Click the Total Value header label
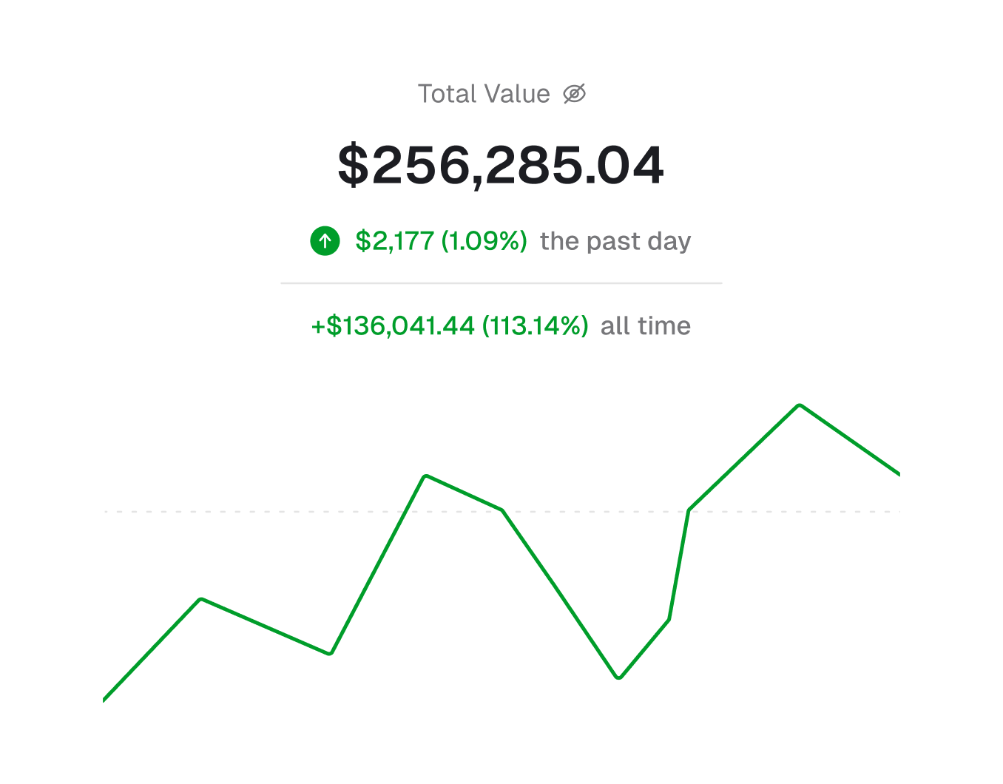The width and height of the screenshot is (1003, 784). 484,93
